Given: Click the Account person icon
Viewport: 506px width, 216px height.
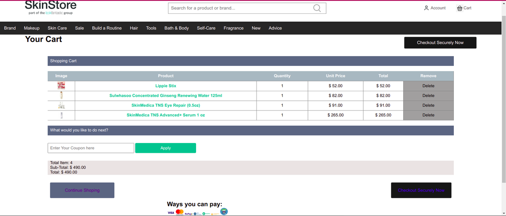Looking at the screenshot, I should (x=426, y=8).
